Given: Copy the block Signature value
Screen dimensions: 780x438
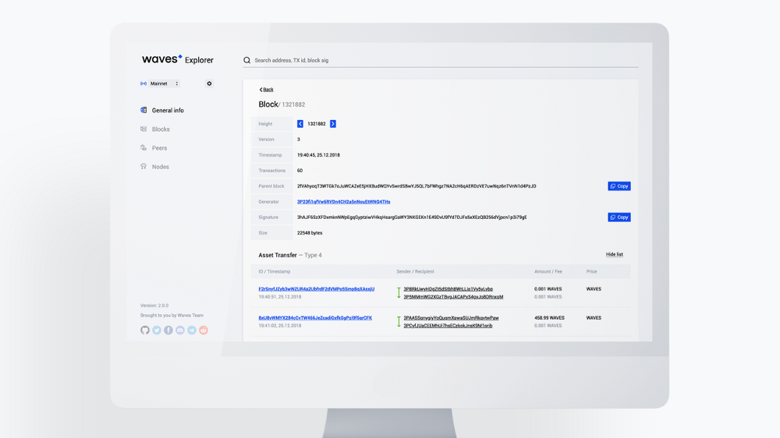Looking at the screenshot, I should click(619, 217).
